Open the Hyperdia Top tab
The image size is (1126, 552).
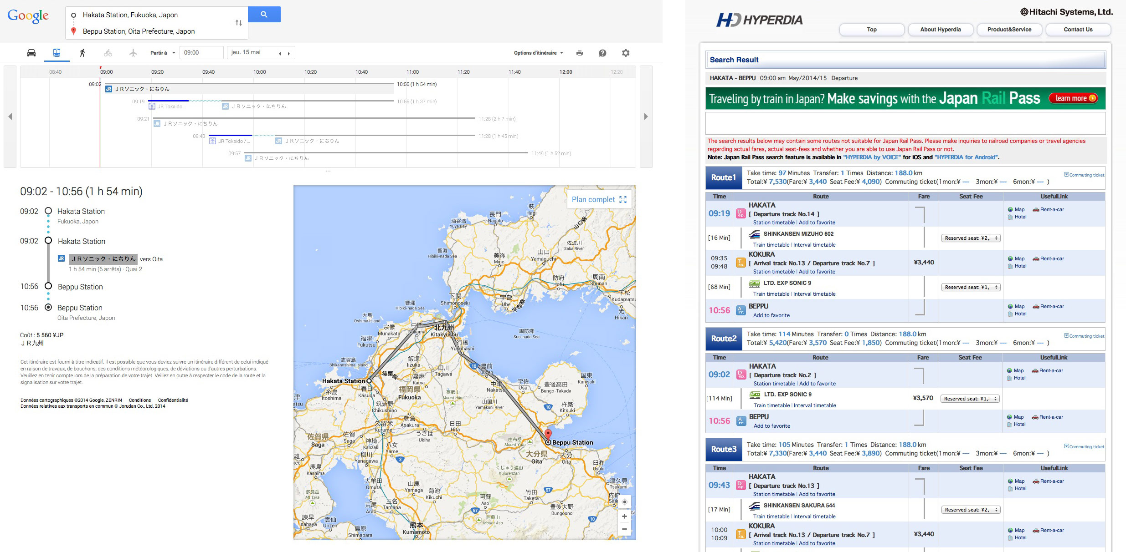872,30
